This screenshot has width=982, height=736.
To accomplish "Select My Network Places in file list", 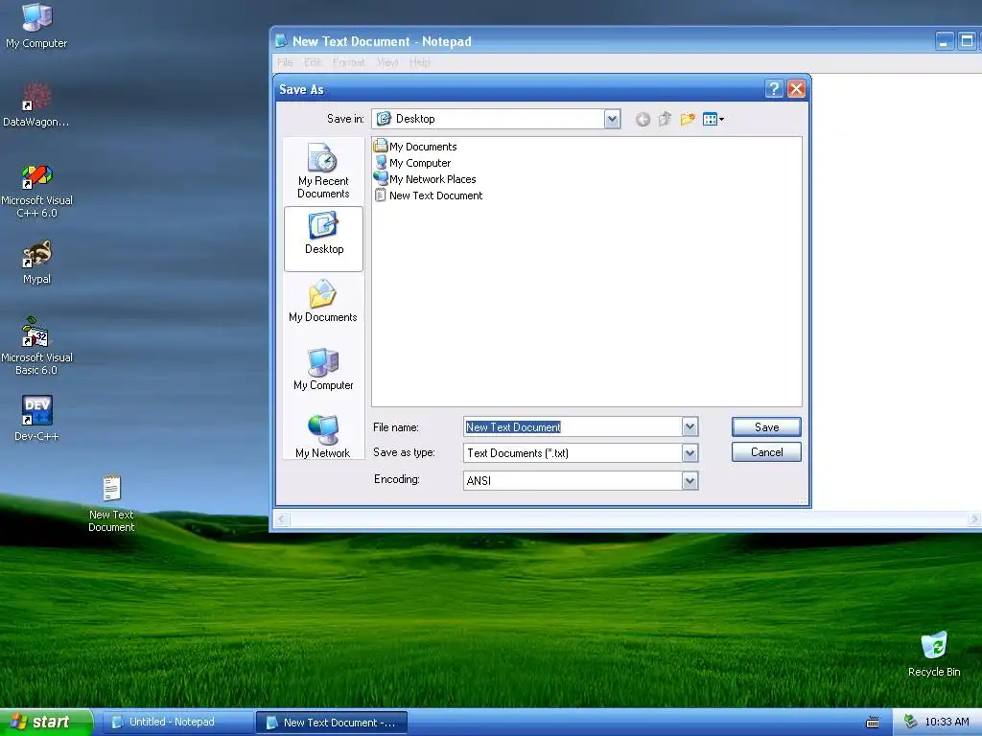I will coord(425,179).
